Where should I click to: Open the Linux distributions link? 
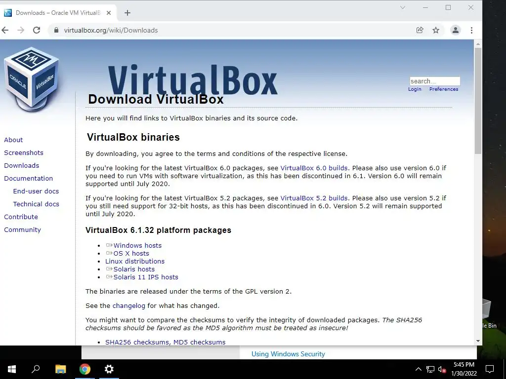tap(135, 262)
